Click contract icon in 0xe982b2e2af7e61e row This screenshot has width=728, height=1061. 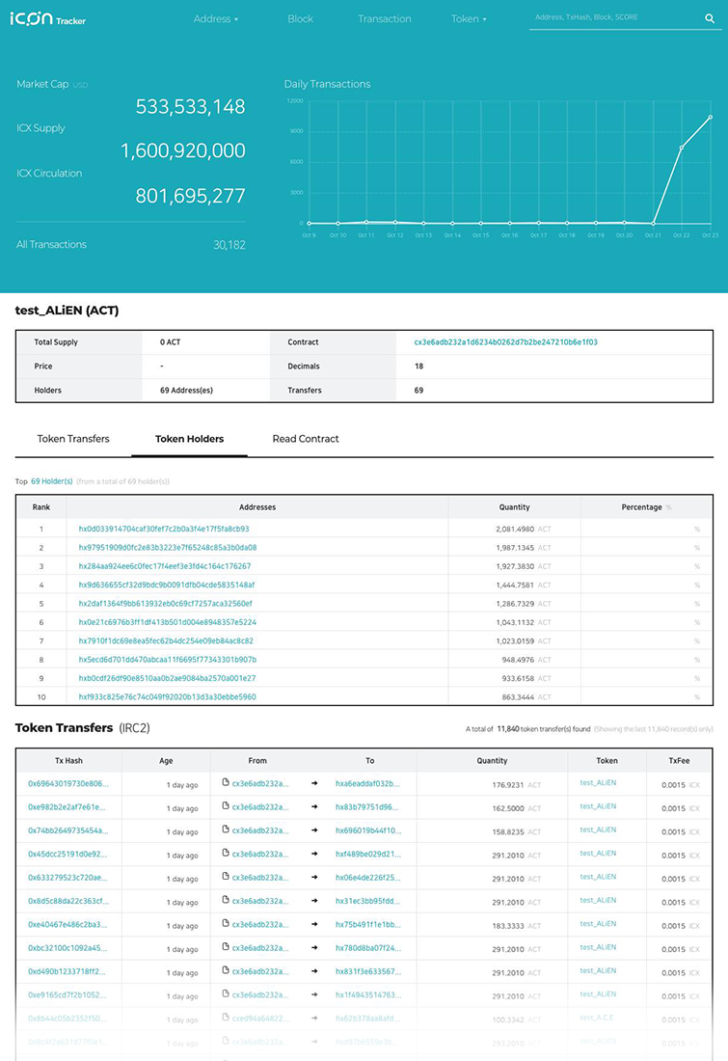click(x=226, y=806)
